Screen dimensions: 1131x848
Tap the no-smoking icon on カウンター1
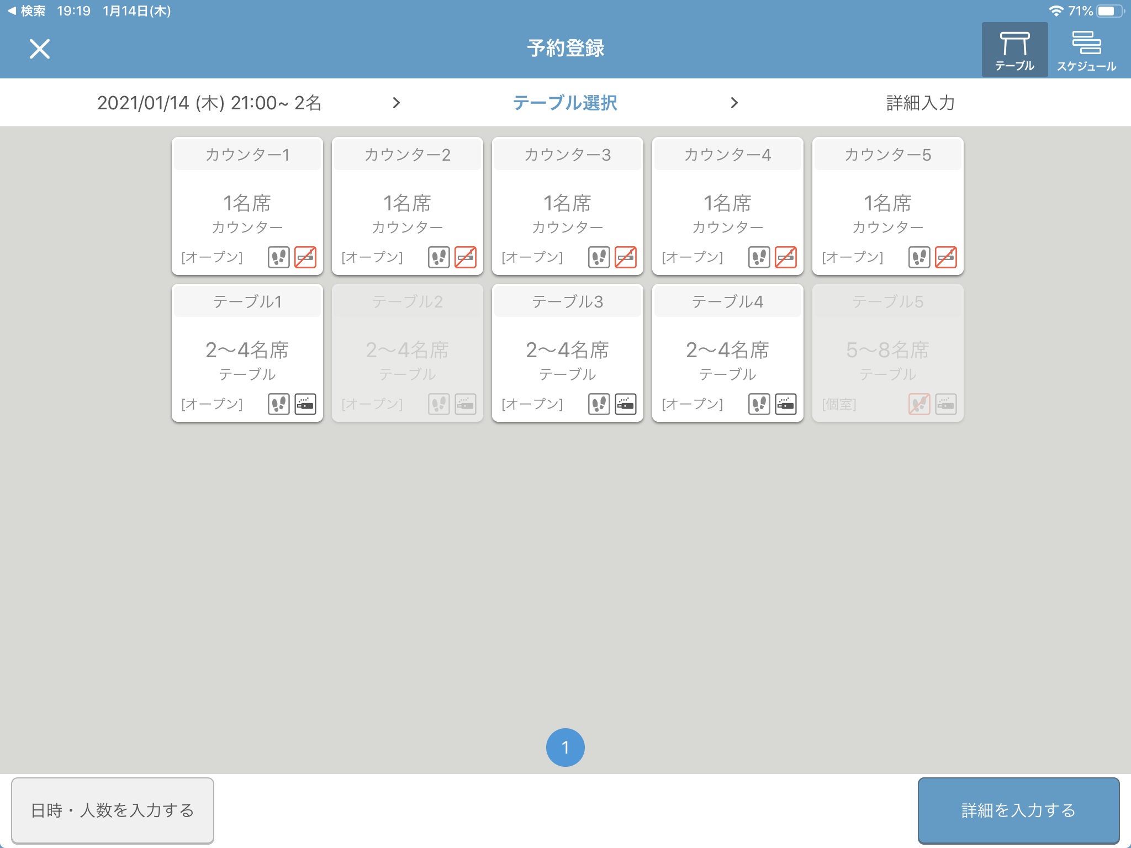[305, 257]
